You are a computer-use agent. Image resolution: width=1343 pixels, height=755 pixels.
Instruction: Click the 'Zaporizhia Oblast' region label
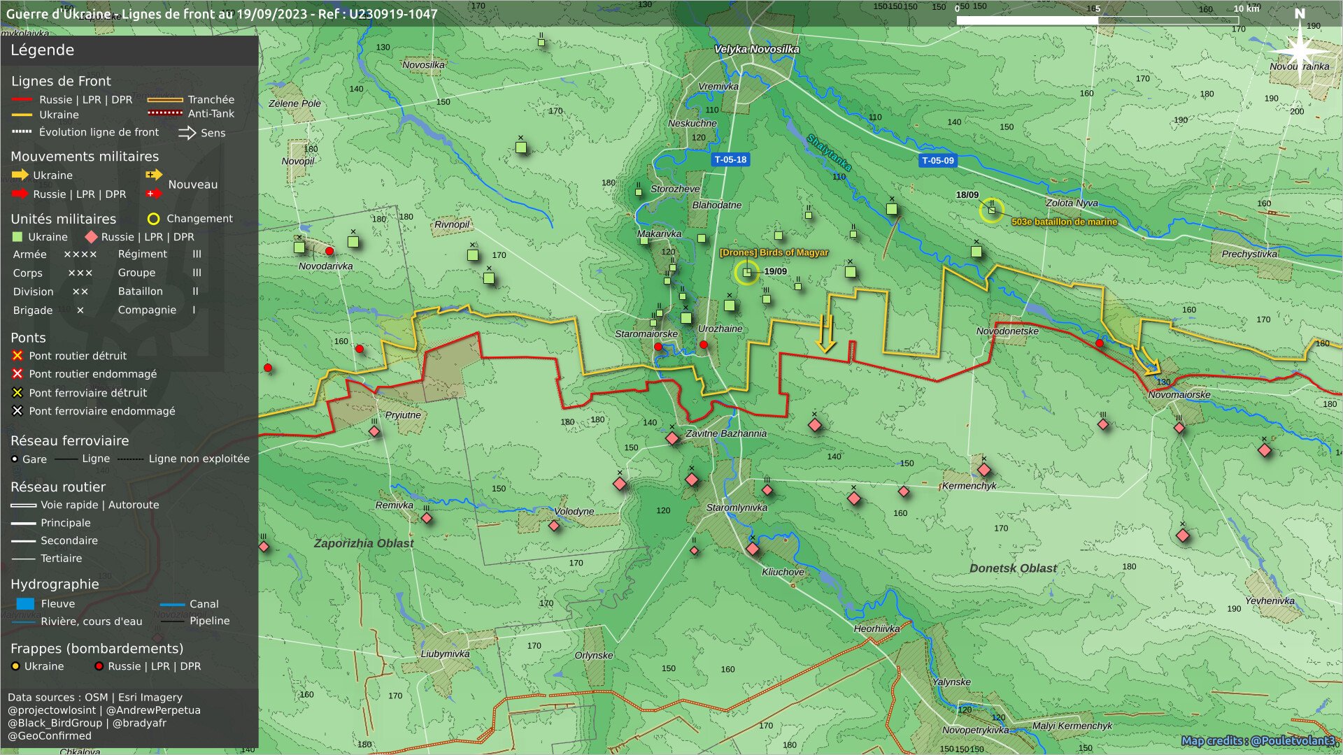[364, 543]
